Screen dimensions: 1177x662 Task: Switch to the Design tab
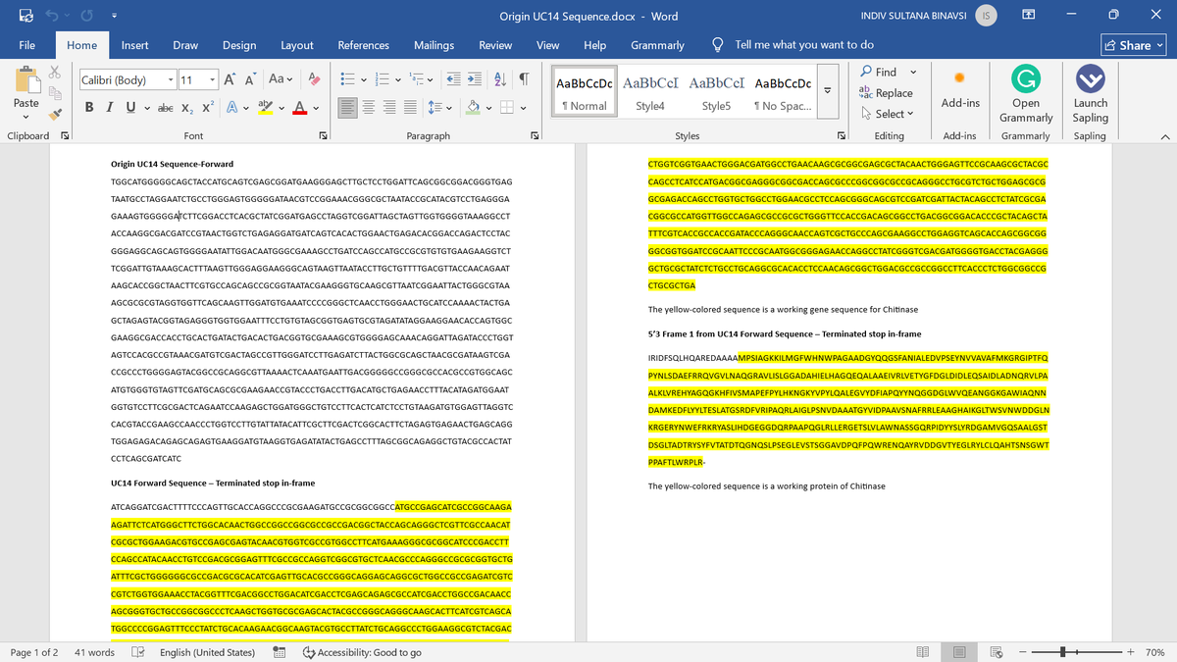pos(238,45)
